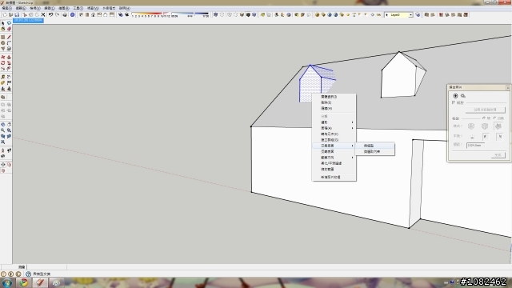Open the Layer0 dropdown arrow
This screenshot has width=512, height=288.
coord(410,14)
